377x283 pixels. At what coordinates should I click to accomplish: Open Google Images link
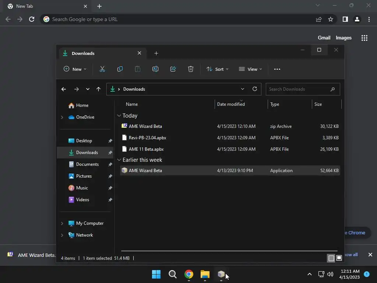(x=343, y=38)
